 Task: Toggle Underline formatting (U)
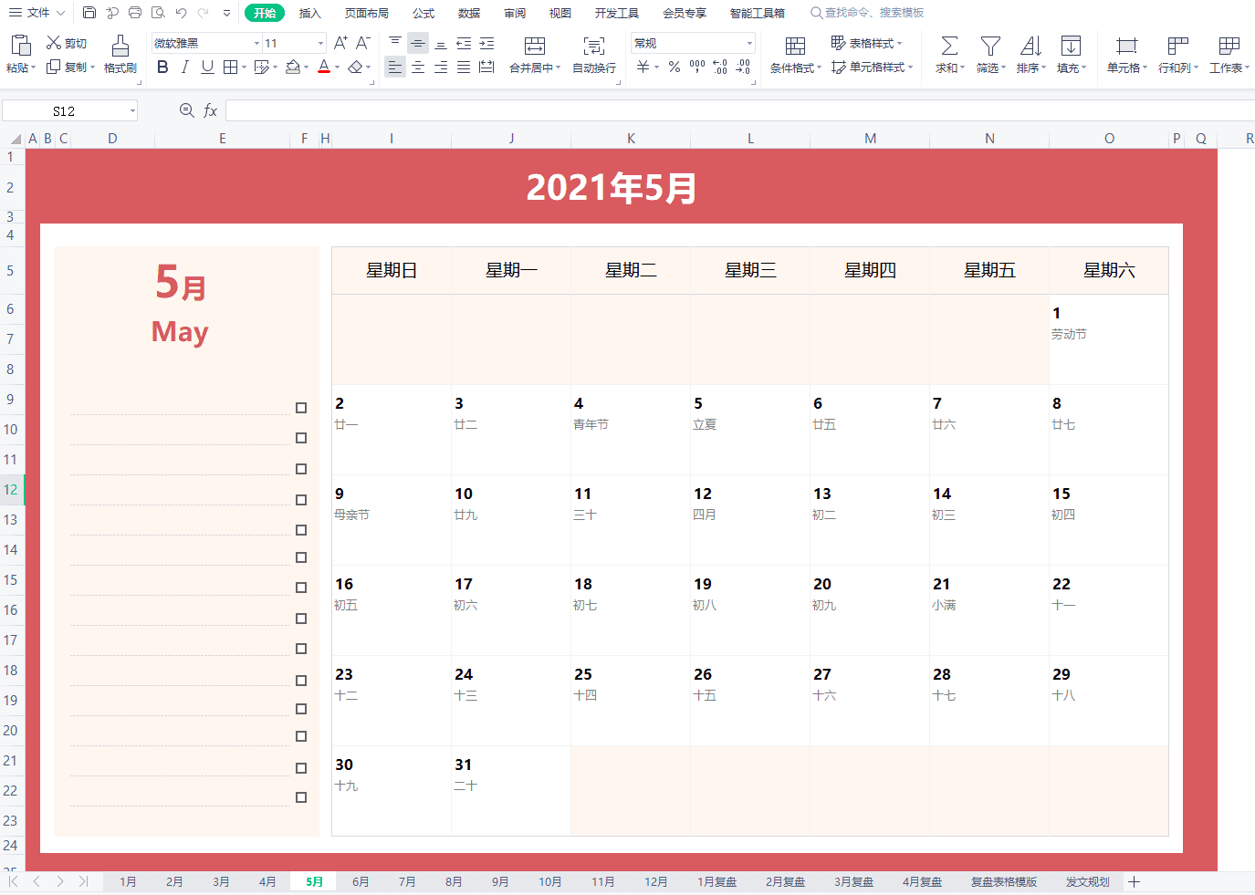[207, 67]
